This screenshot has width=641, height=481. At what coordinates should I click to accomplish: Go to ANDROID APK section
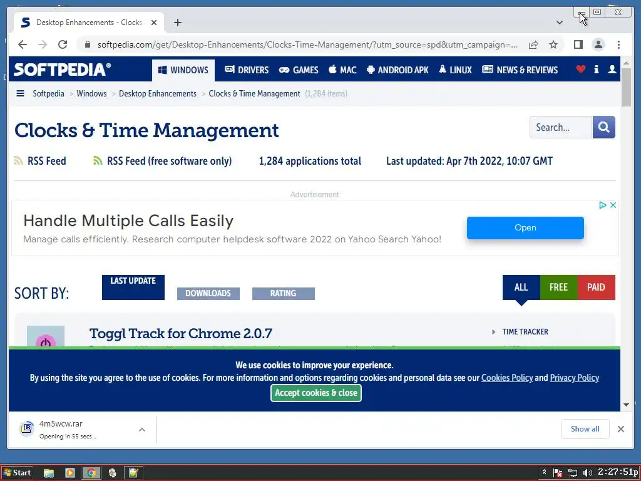397,70
